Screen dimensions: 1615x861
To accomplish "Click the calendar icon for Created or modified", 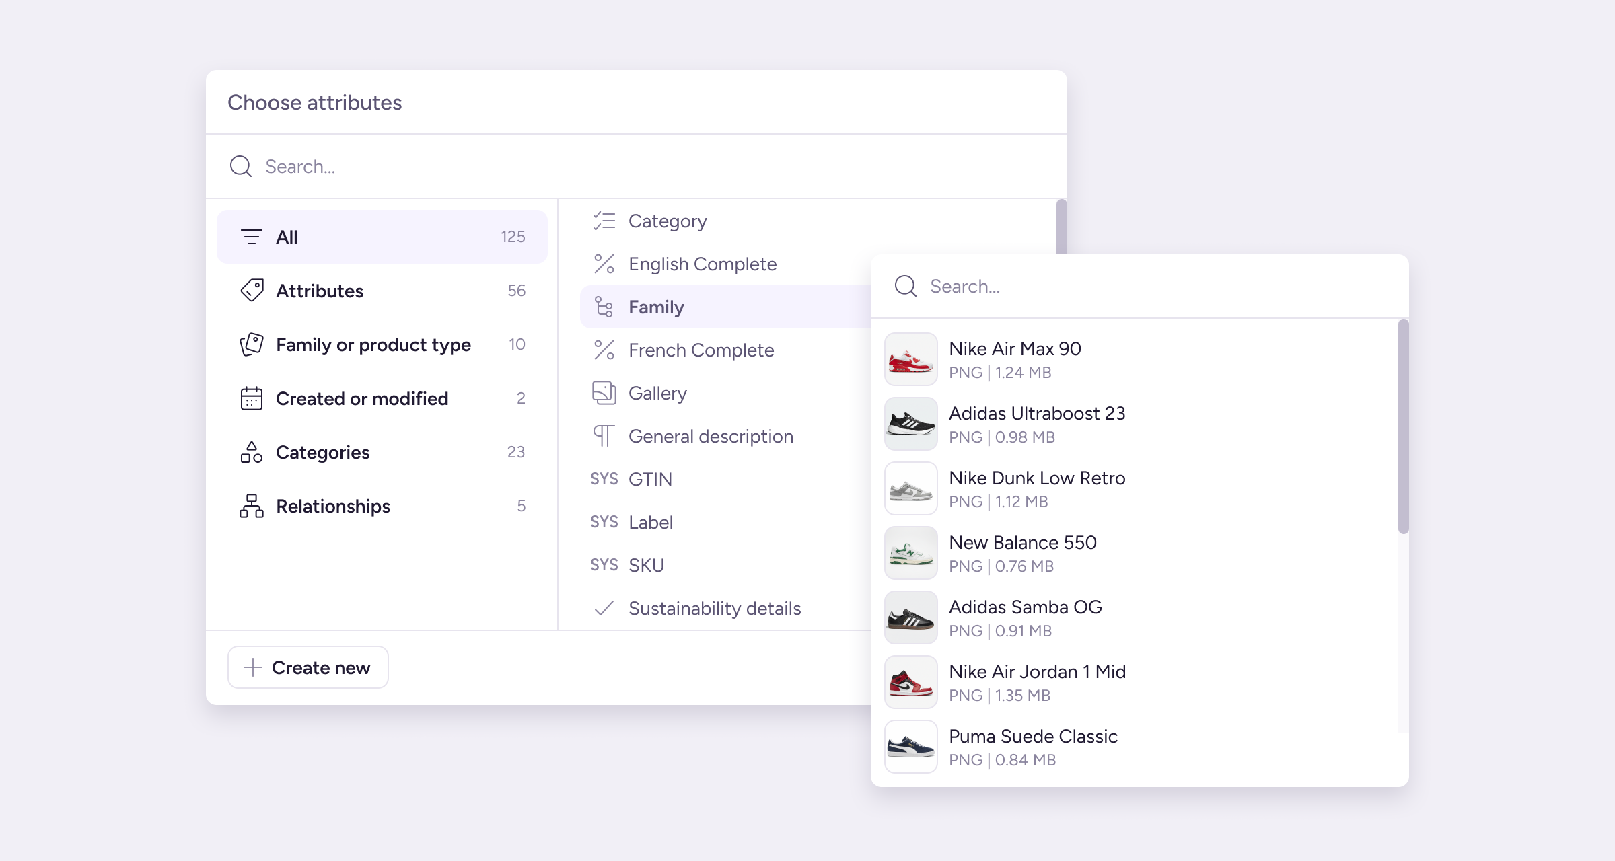I will click(x=252, y=398).
